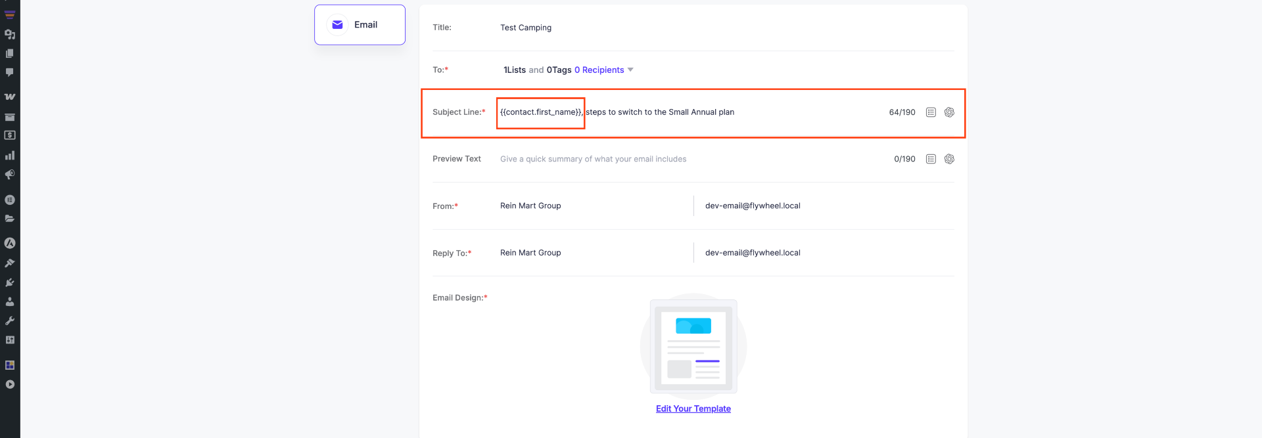The width and height of the screenshot is (1262, 438).
Task: Open the Marketing megaphone icon
Action: (10, 175)
